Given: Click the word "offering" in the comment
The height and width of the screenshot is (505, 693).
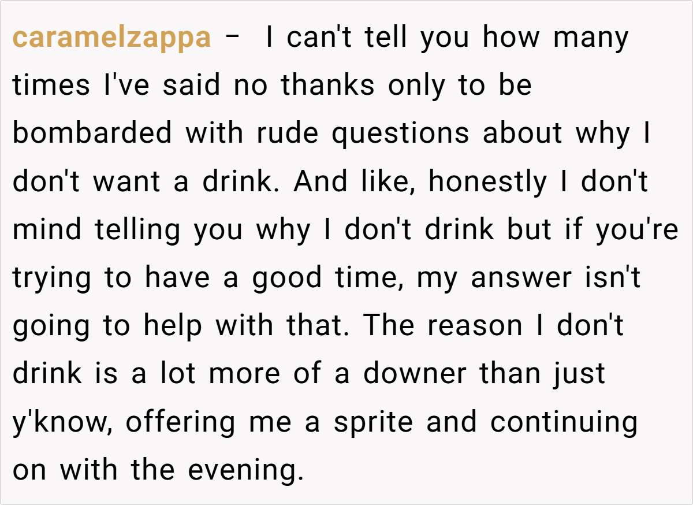Looking at the screenshot, I should tap(180, 422).
